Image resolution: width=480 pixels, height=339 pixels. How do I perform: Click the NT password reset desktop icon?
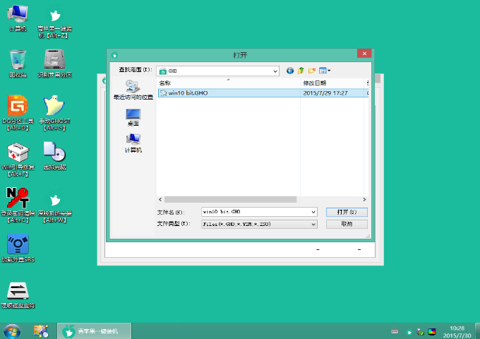point(17,200)
